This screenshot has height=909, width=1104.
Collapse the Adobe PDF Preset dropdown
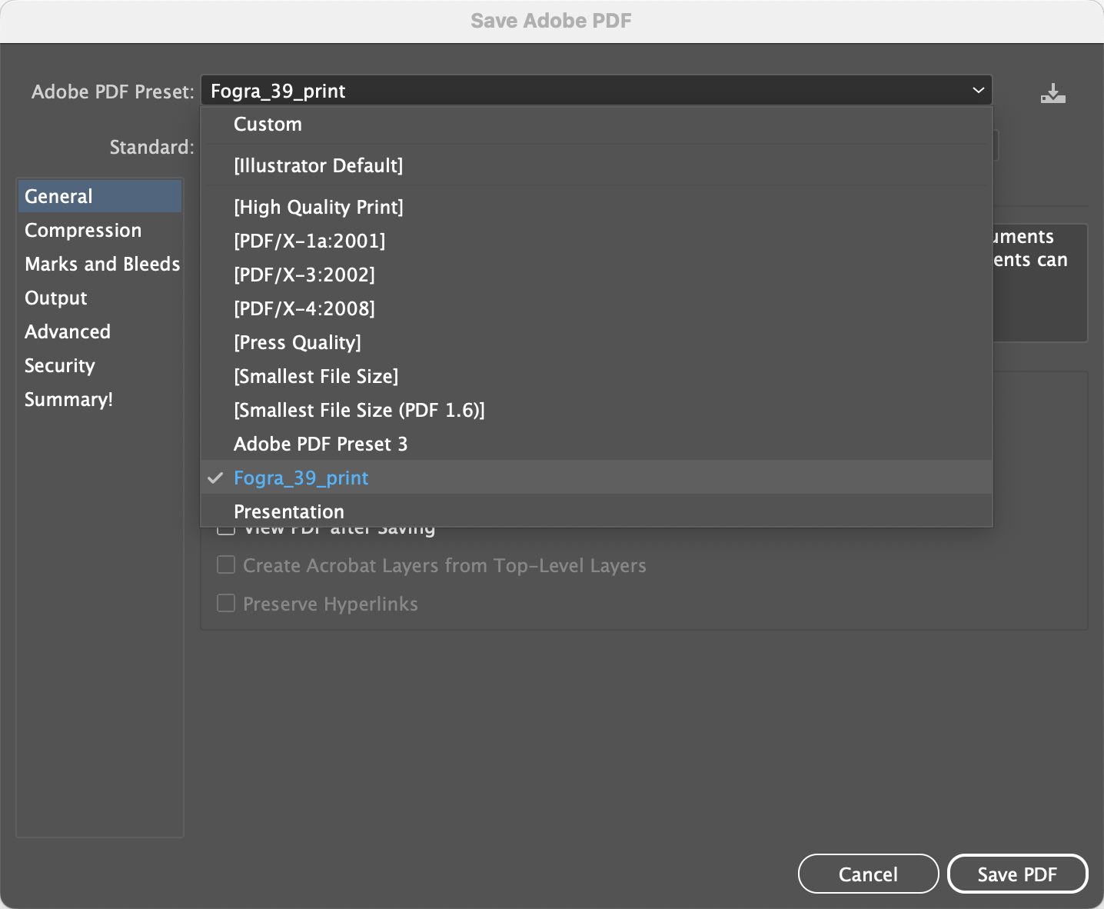(596, 91)
